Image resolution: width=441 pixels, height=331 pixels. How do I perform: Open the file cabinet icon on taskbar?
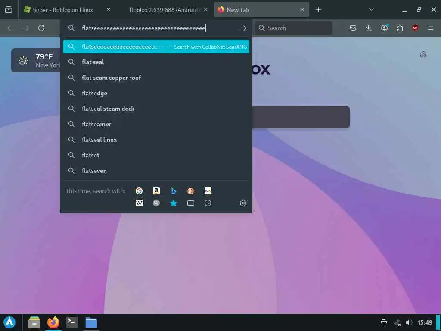pyautogui.click(x=34, y=322)
